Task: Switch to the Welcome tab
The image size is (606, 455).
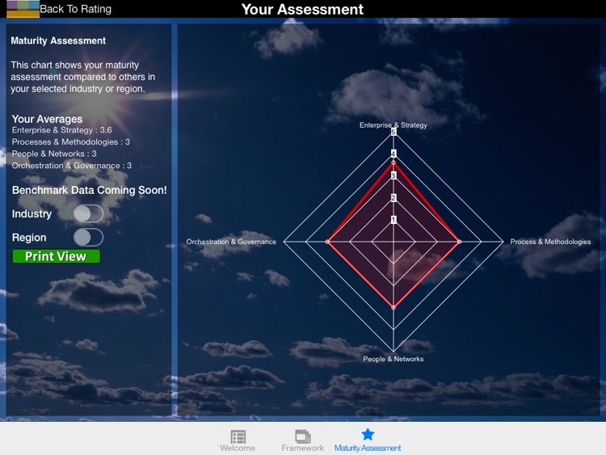Action: 238,440
